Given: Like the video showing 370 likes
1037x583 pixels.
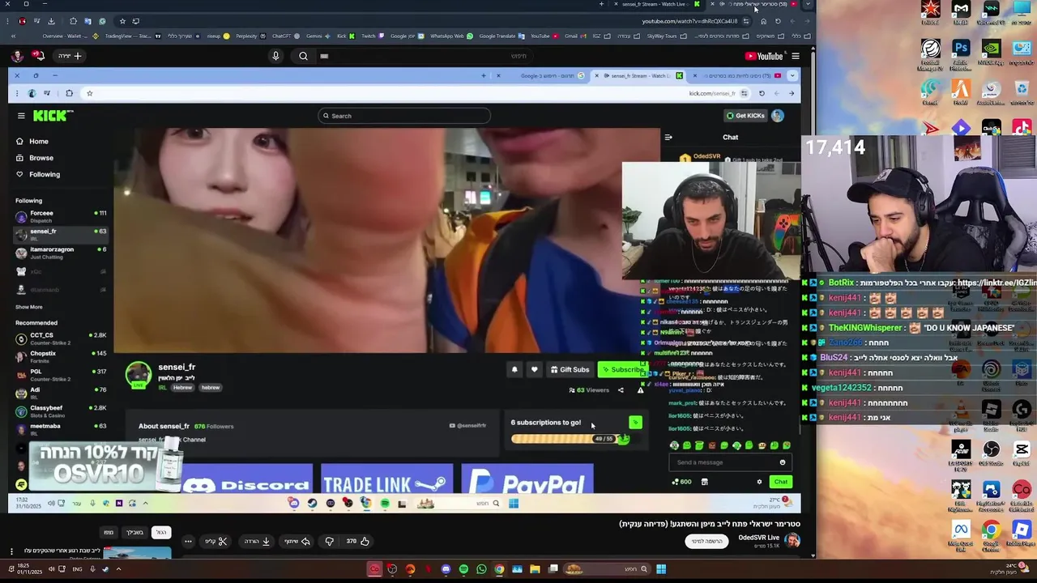Looking at the screenshot, I should (357, 541).
